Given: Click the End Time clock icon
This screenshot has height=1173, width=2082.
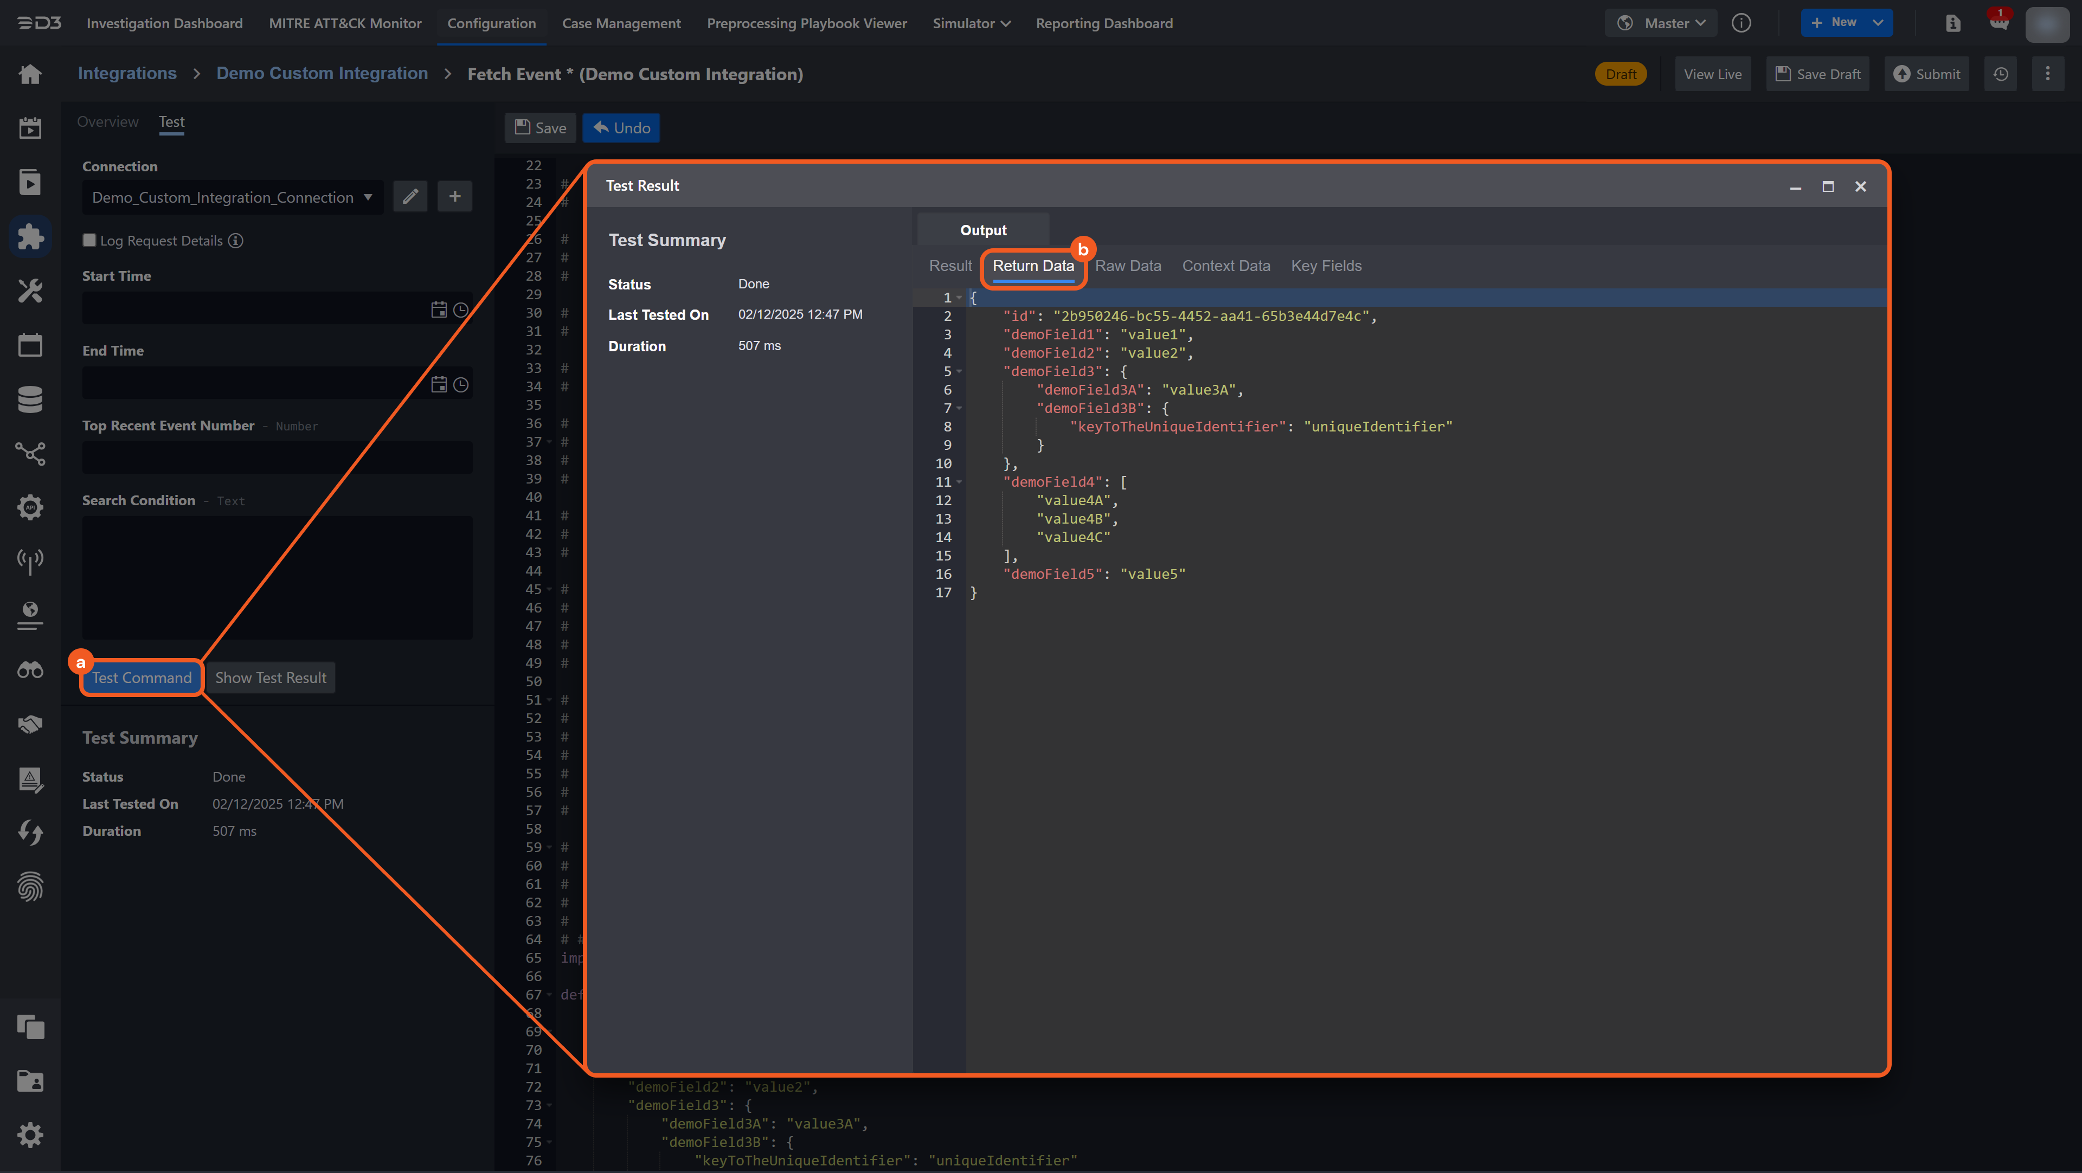Looking at the screenshot, I should (x=461, y=384).
